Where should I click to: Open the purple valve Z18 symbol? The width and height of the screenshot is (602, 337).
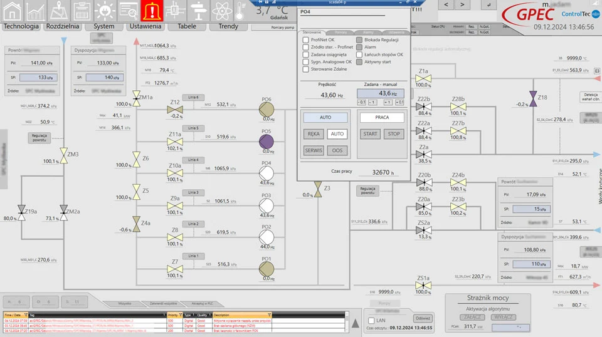pos(533,98)
